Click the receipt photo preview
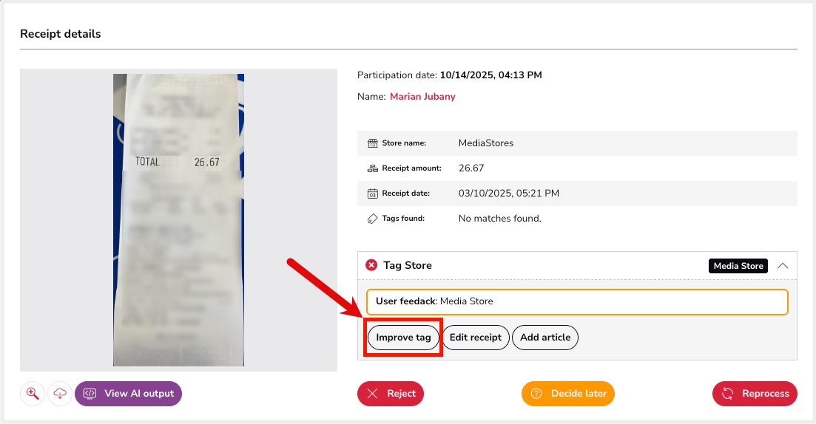Image resolution: width=816 pixels, height=424 pixels. [x=178, y=220]
